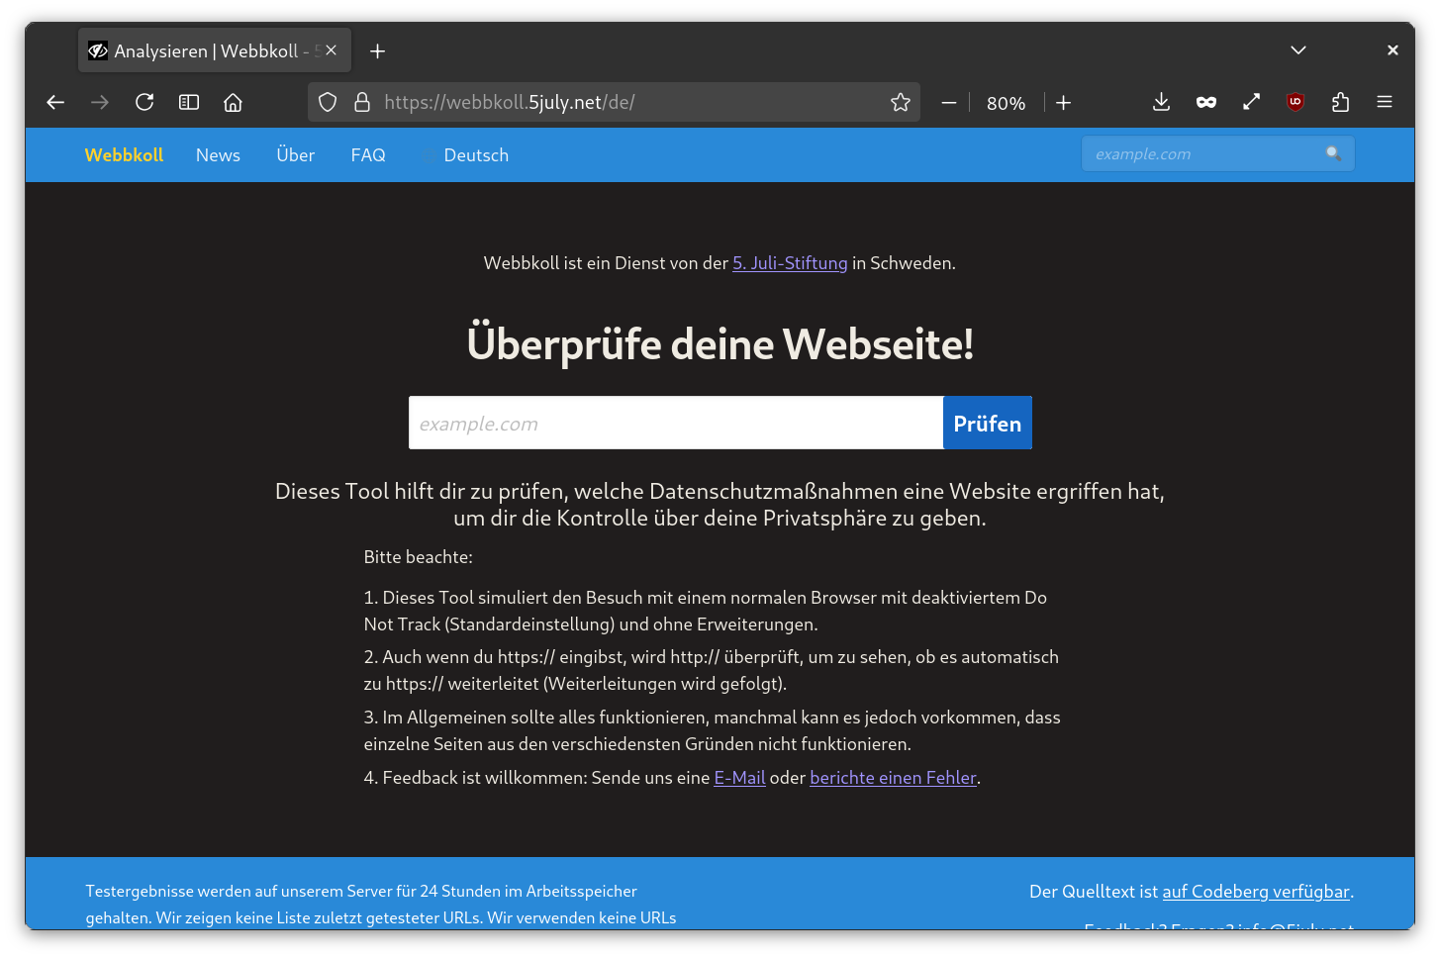The height and width of the screenshot is (958, 1440).
Task: Toggle the sidebar panel icon
Action: (189, 102)
